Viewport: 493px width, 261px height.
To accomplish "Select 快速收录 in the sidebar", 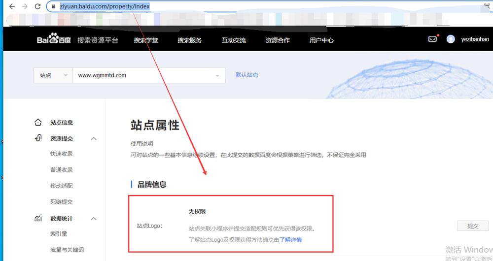I will pyautogui.click(x=61, y=154).
